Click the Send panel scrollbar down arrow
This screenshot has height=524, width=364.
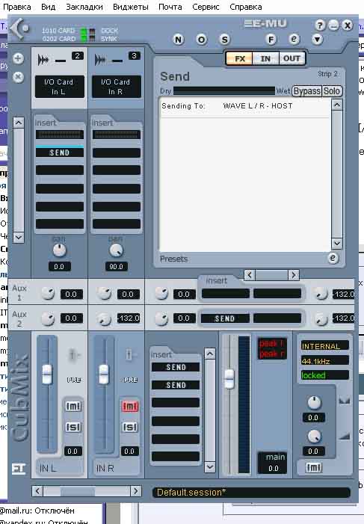click(x=336, y=243)
